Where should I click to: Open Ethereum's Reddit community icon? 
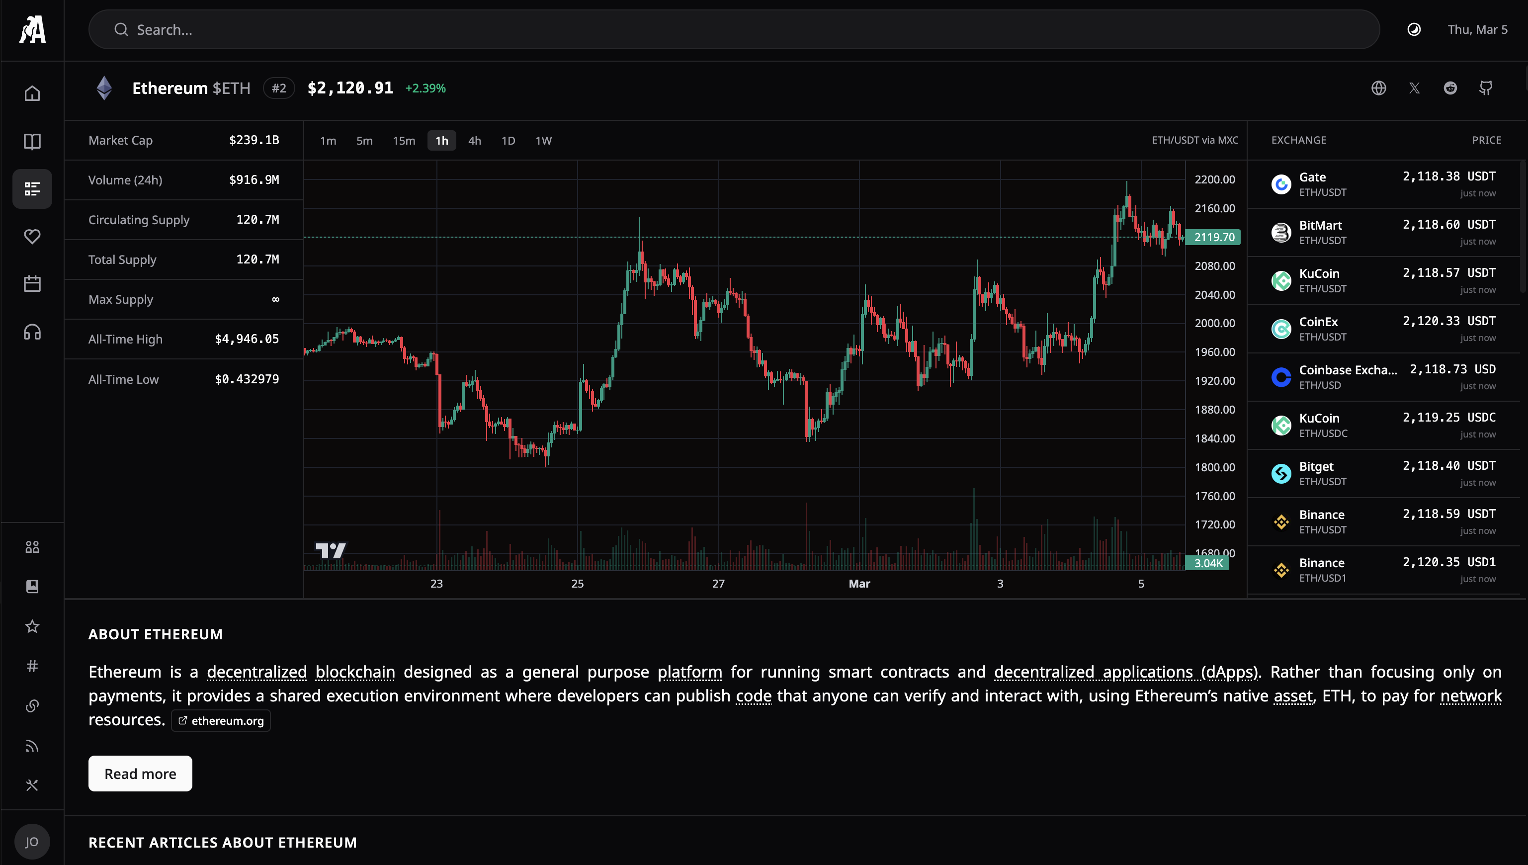pos(1451,87)
